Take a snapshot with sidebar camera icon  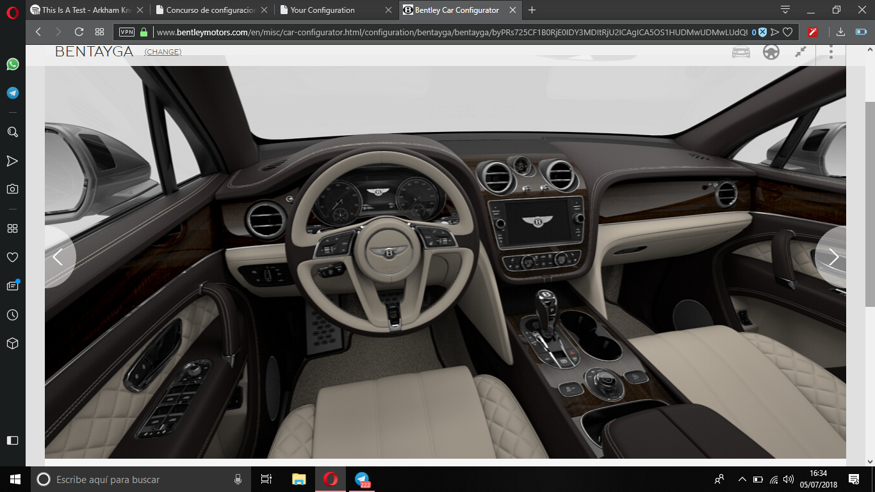point(12,189)
